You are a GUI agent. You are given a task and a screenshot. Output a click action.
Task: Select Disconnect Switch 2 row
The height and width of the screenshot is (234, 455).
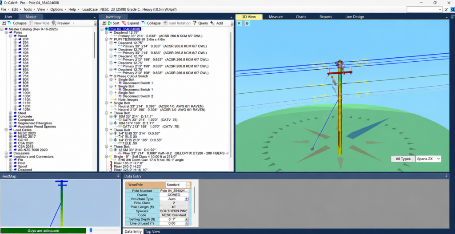(138, 96)
